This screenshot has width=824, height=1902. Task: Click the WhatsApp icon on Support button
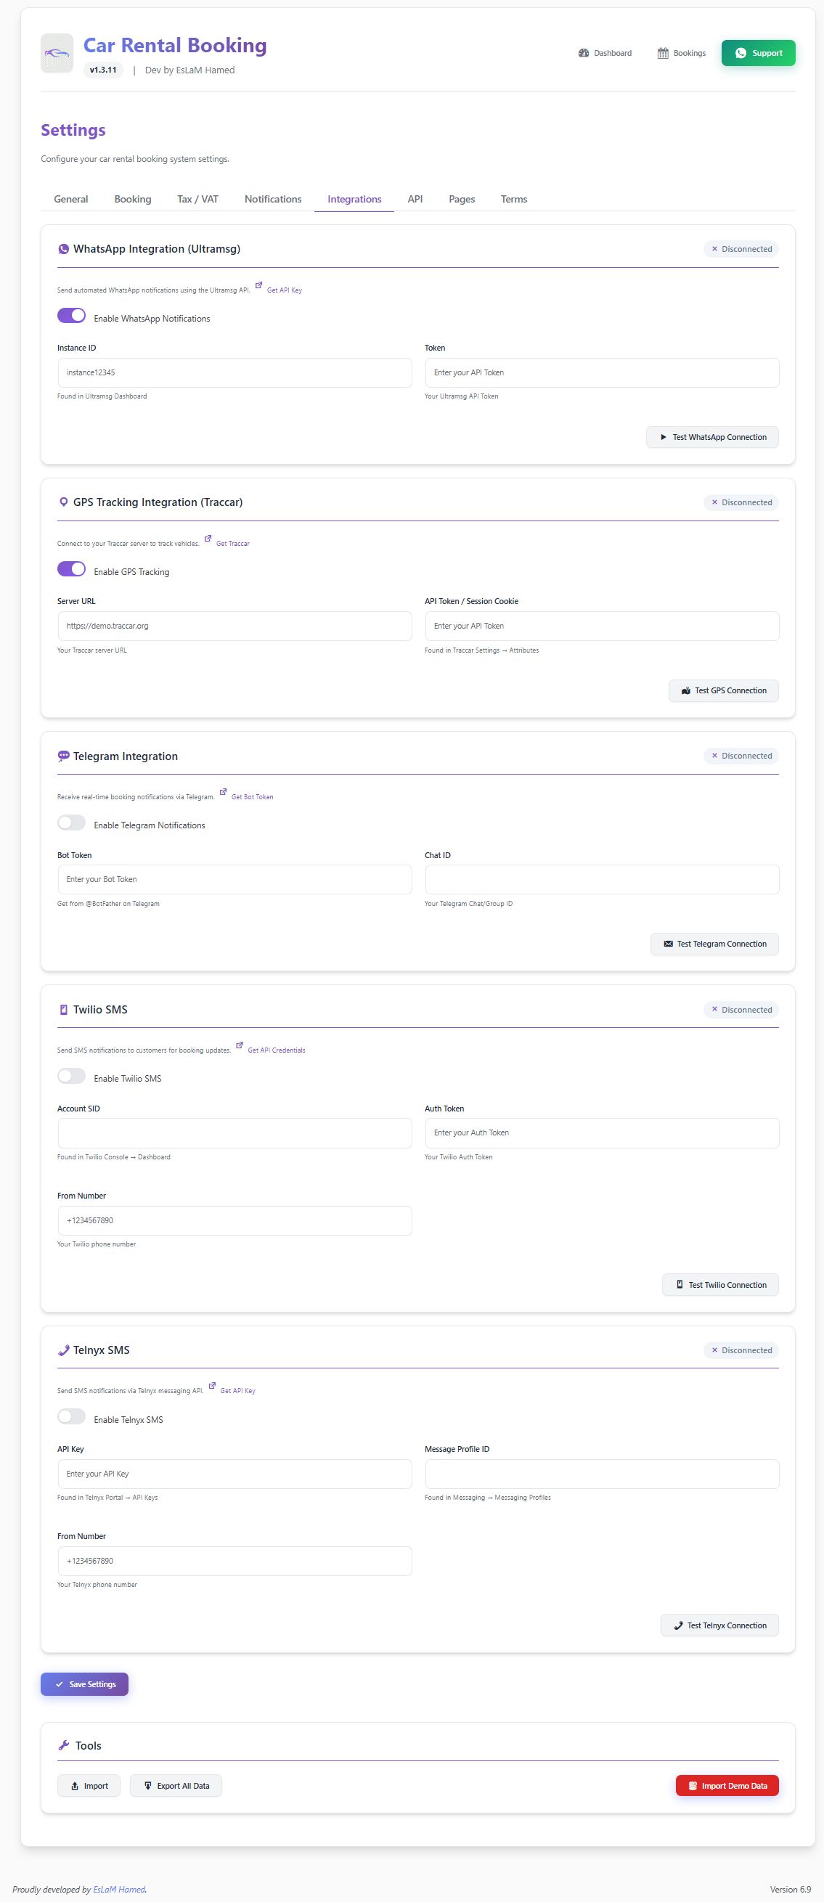[741, 53]
